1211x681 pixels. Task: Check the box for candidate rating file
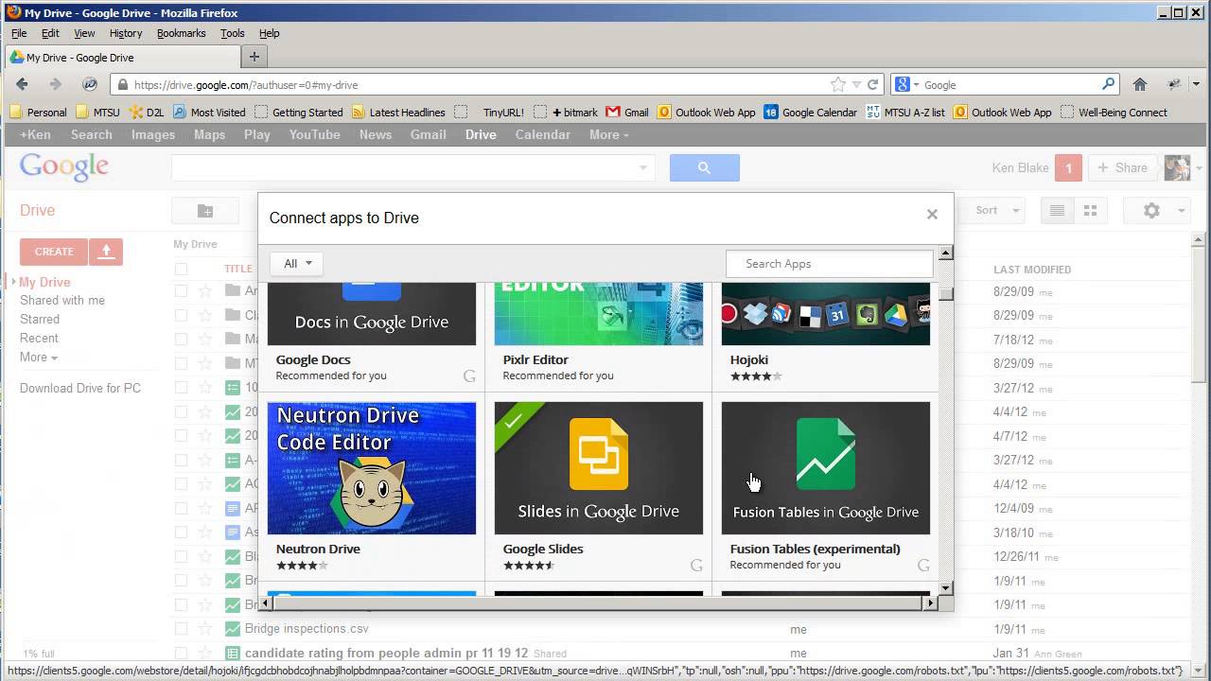[x=181, y=653]
